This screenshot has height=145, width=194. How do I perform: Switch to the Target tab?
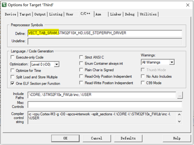click(x=25, y=14)
